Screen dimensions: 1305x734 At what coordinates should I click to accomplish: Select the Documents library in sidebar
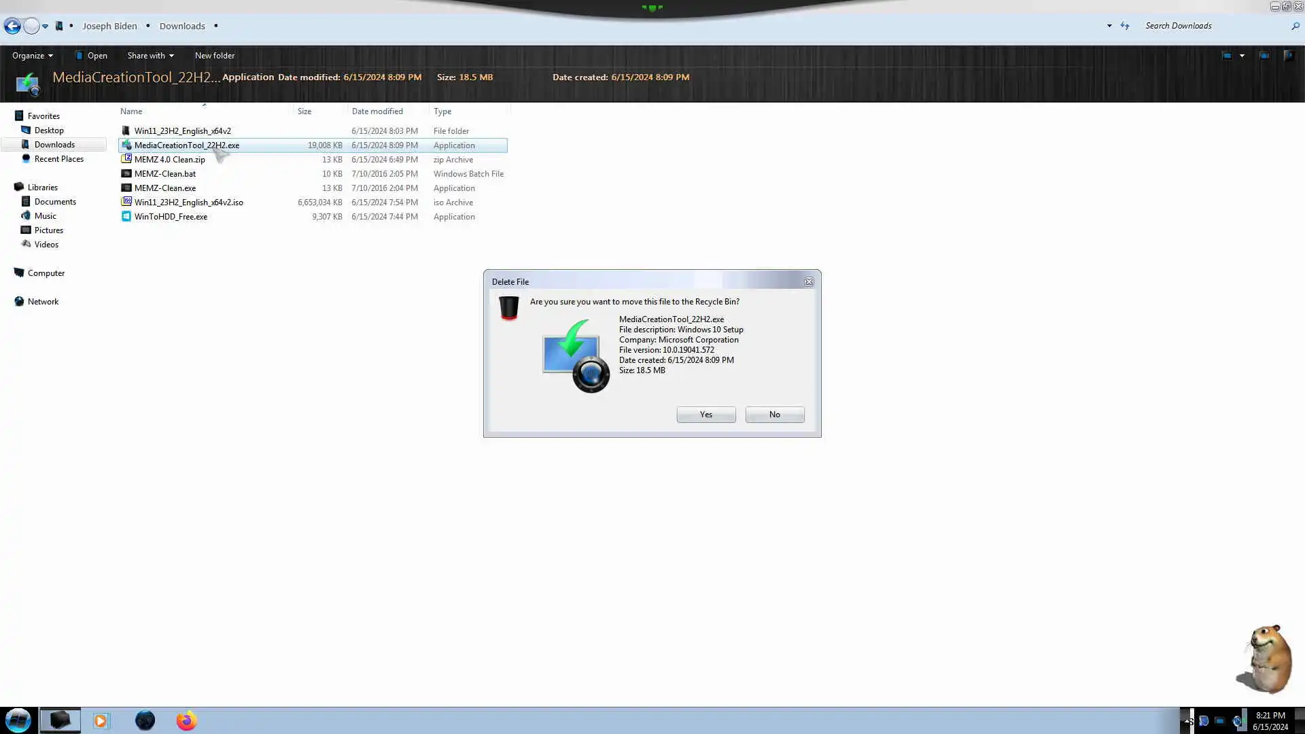point(55,202)
